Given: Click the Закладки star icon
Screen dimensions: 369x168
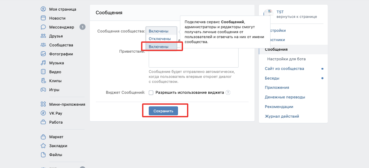Looking at the screenshot, I should (x=43, y=146).
